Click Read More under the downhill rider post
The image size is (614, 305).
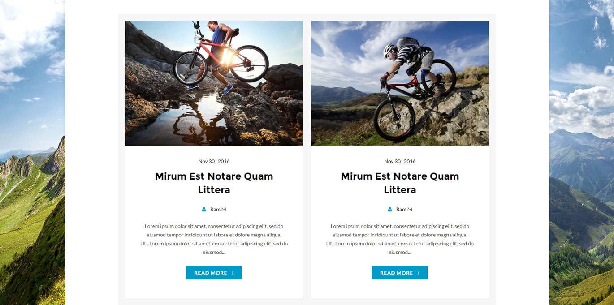click(400, 273)
